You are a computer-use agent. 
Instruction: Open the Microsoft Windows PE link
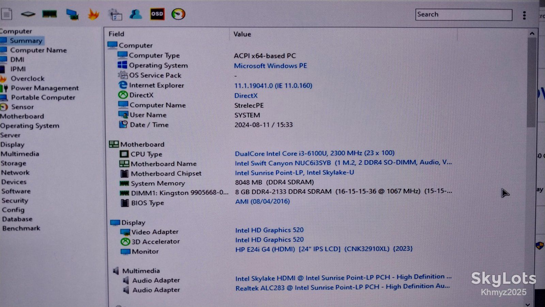[270, 65]
